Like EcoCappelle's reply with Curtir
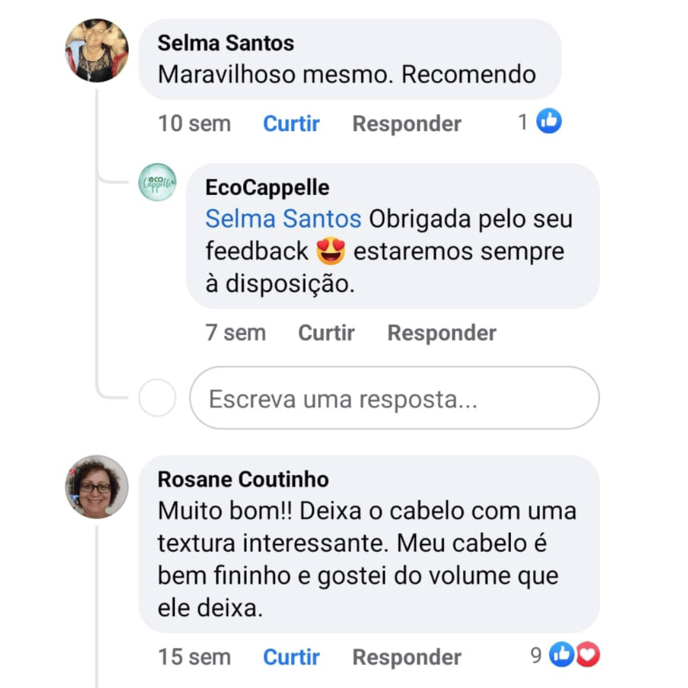688x688 pixels. pos(326,333)
